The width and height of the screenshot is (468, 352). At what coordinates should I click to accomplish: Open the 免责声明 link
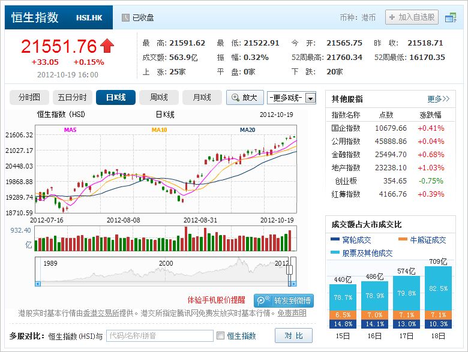(x=292, y=313)
